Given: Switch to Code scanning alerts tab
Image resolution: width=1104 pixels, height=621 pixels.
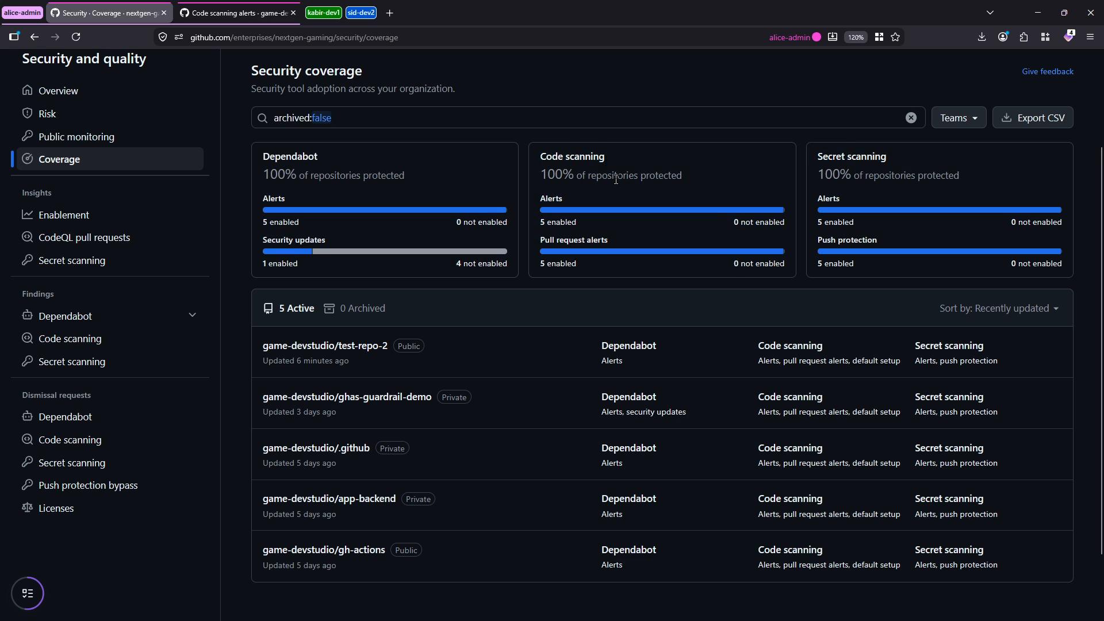Looking at the screenshot, I should pos(238,13).
